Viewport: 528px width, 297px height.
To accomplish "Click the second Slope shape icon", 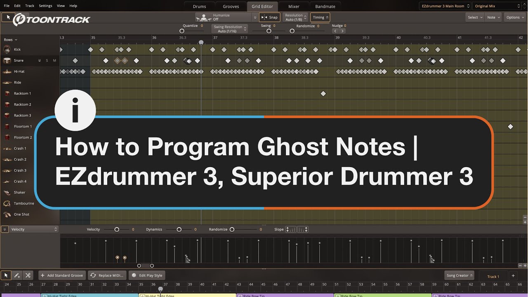I will (303, 229).
